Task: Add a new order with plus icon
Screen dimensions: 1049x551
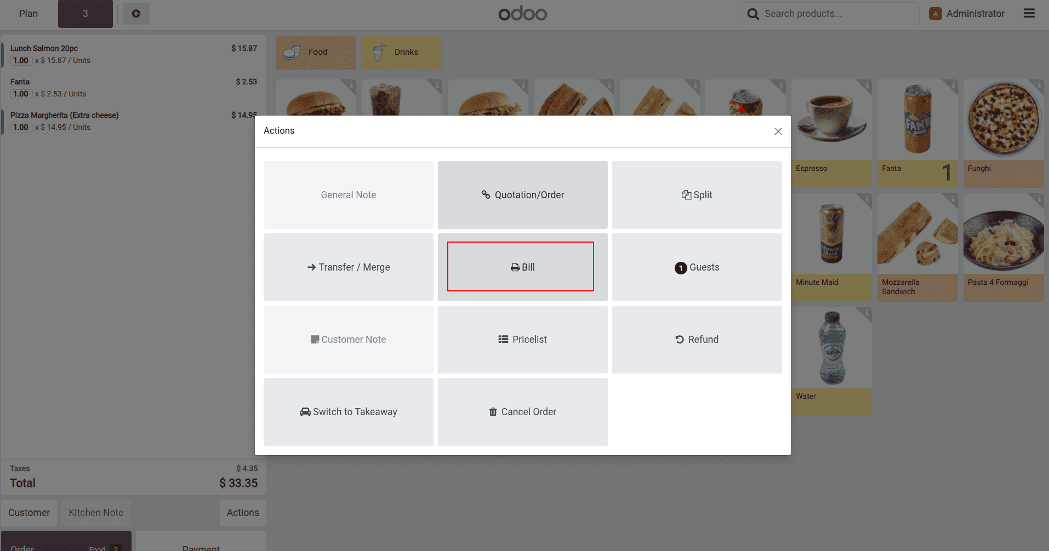Action: [136, 14]
